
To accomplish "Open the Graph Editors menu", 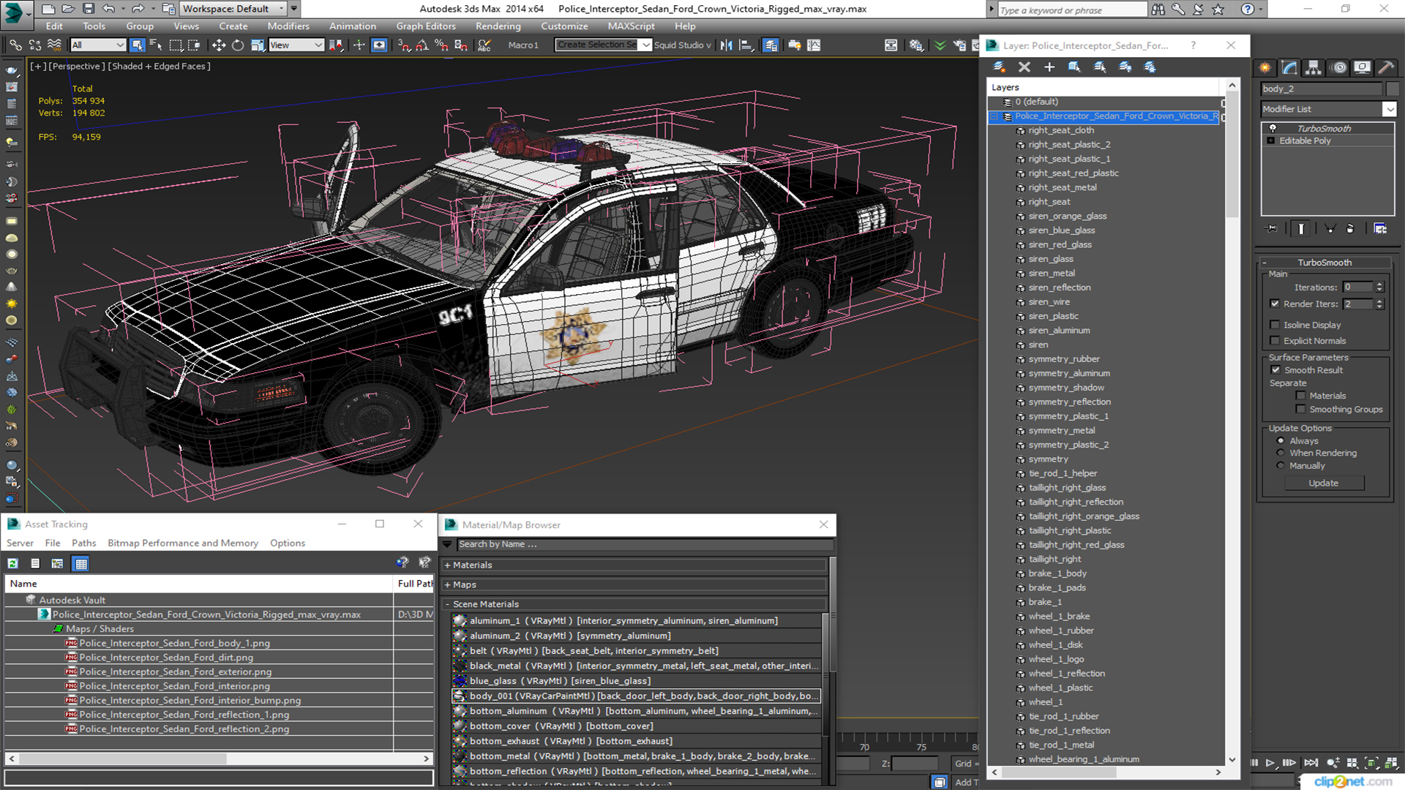I will click(426, 26).
